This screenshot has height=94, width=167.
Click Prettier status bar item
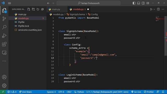pos(149,92)
